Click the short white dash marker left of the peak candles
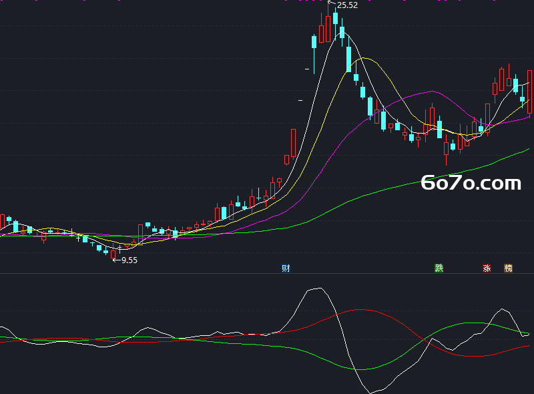The height and width of the screenshot is (394, 534). (307, 69)
